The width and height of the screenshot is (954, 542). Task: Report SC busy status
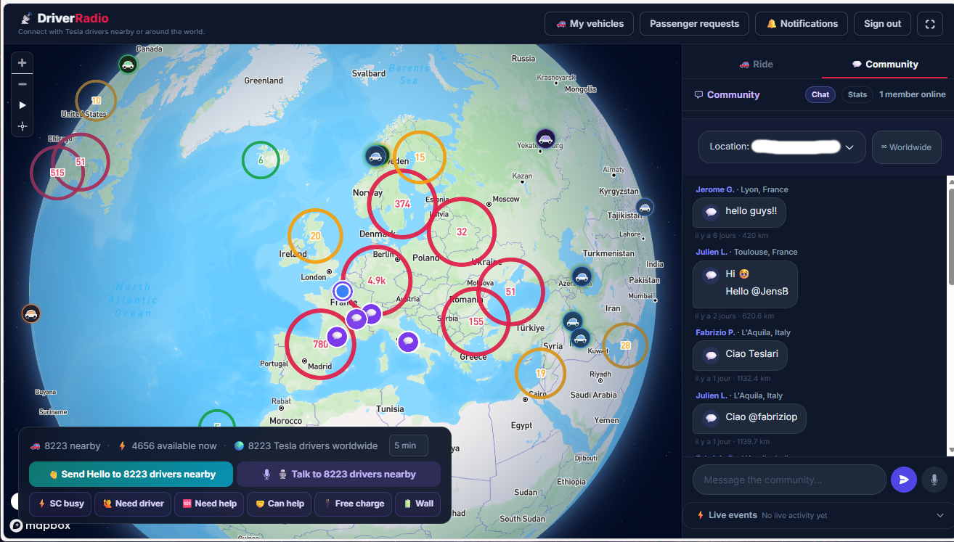[61, 504]
